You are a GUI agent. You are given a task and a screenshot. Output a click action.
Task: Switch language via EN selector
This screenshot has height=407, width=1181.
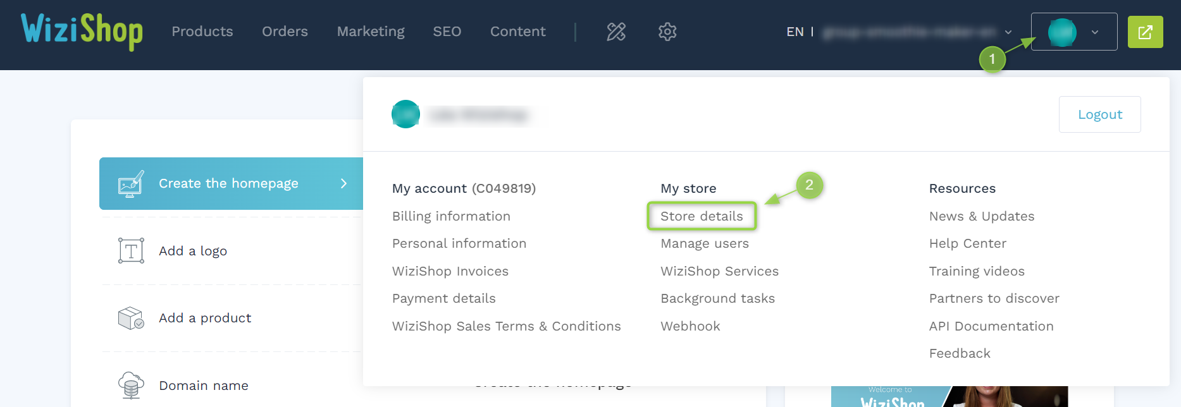pyautogui.click(x=795, y=32)
